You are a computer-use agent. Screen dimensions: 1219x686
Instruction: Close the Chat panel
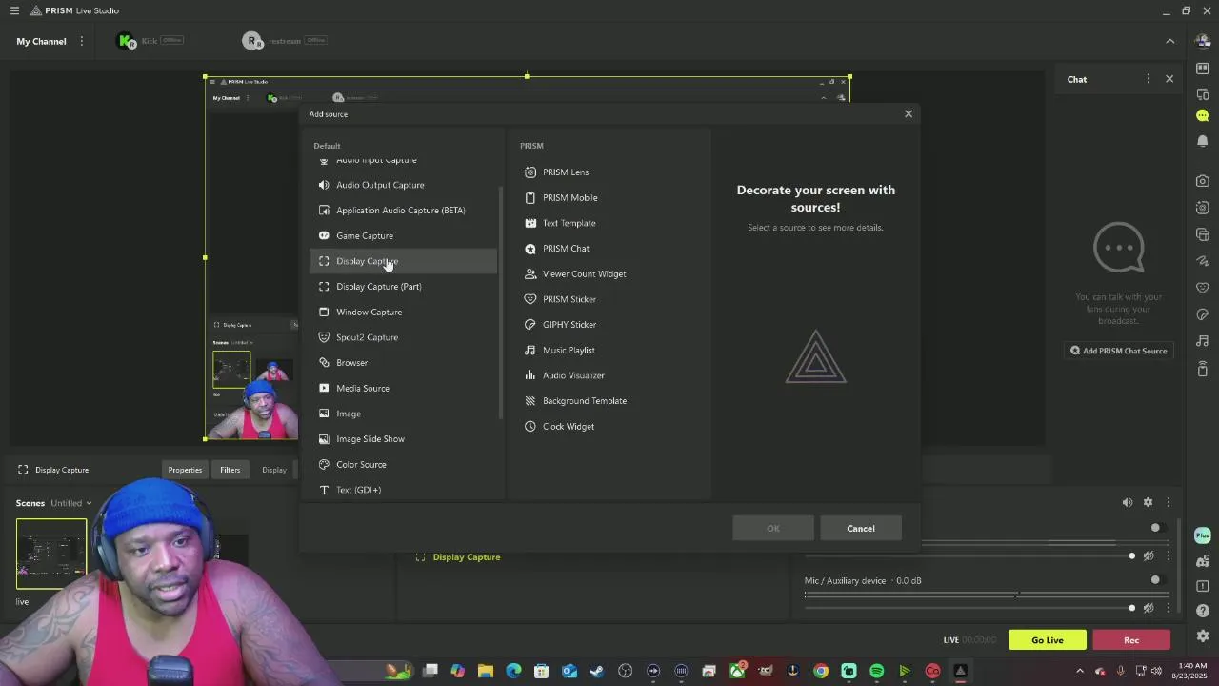(x=1169, y=79)
